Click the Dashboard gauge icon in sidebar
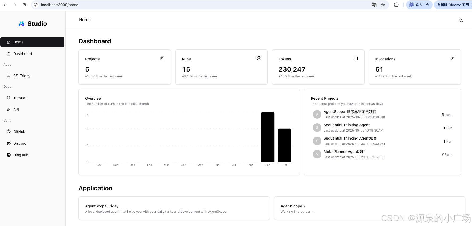 (9, 54)
